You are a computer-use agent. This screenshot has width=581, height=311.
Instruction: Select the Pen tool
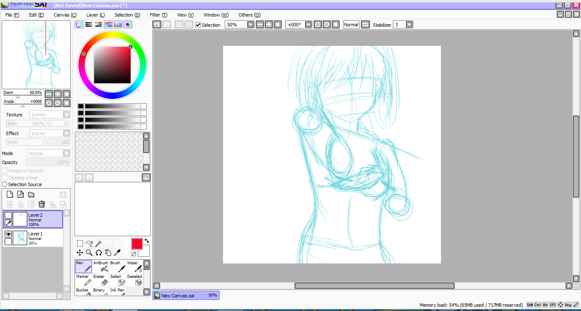click(83, 266)
